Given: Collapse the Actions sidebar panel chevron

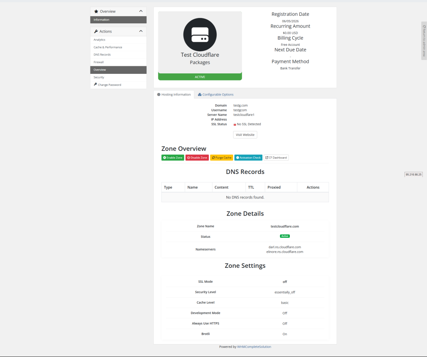Looking at the screenshot, I should pos(141,31).
